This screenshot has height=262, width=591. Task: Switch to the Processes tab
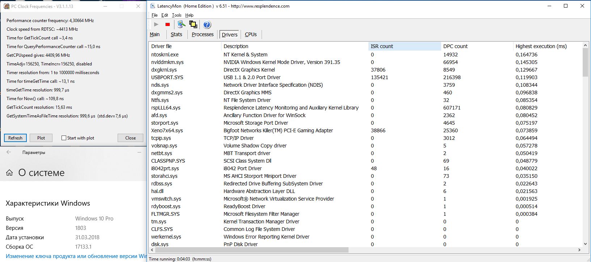pos(203,34)
